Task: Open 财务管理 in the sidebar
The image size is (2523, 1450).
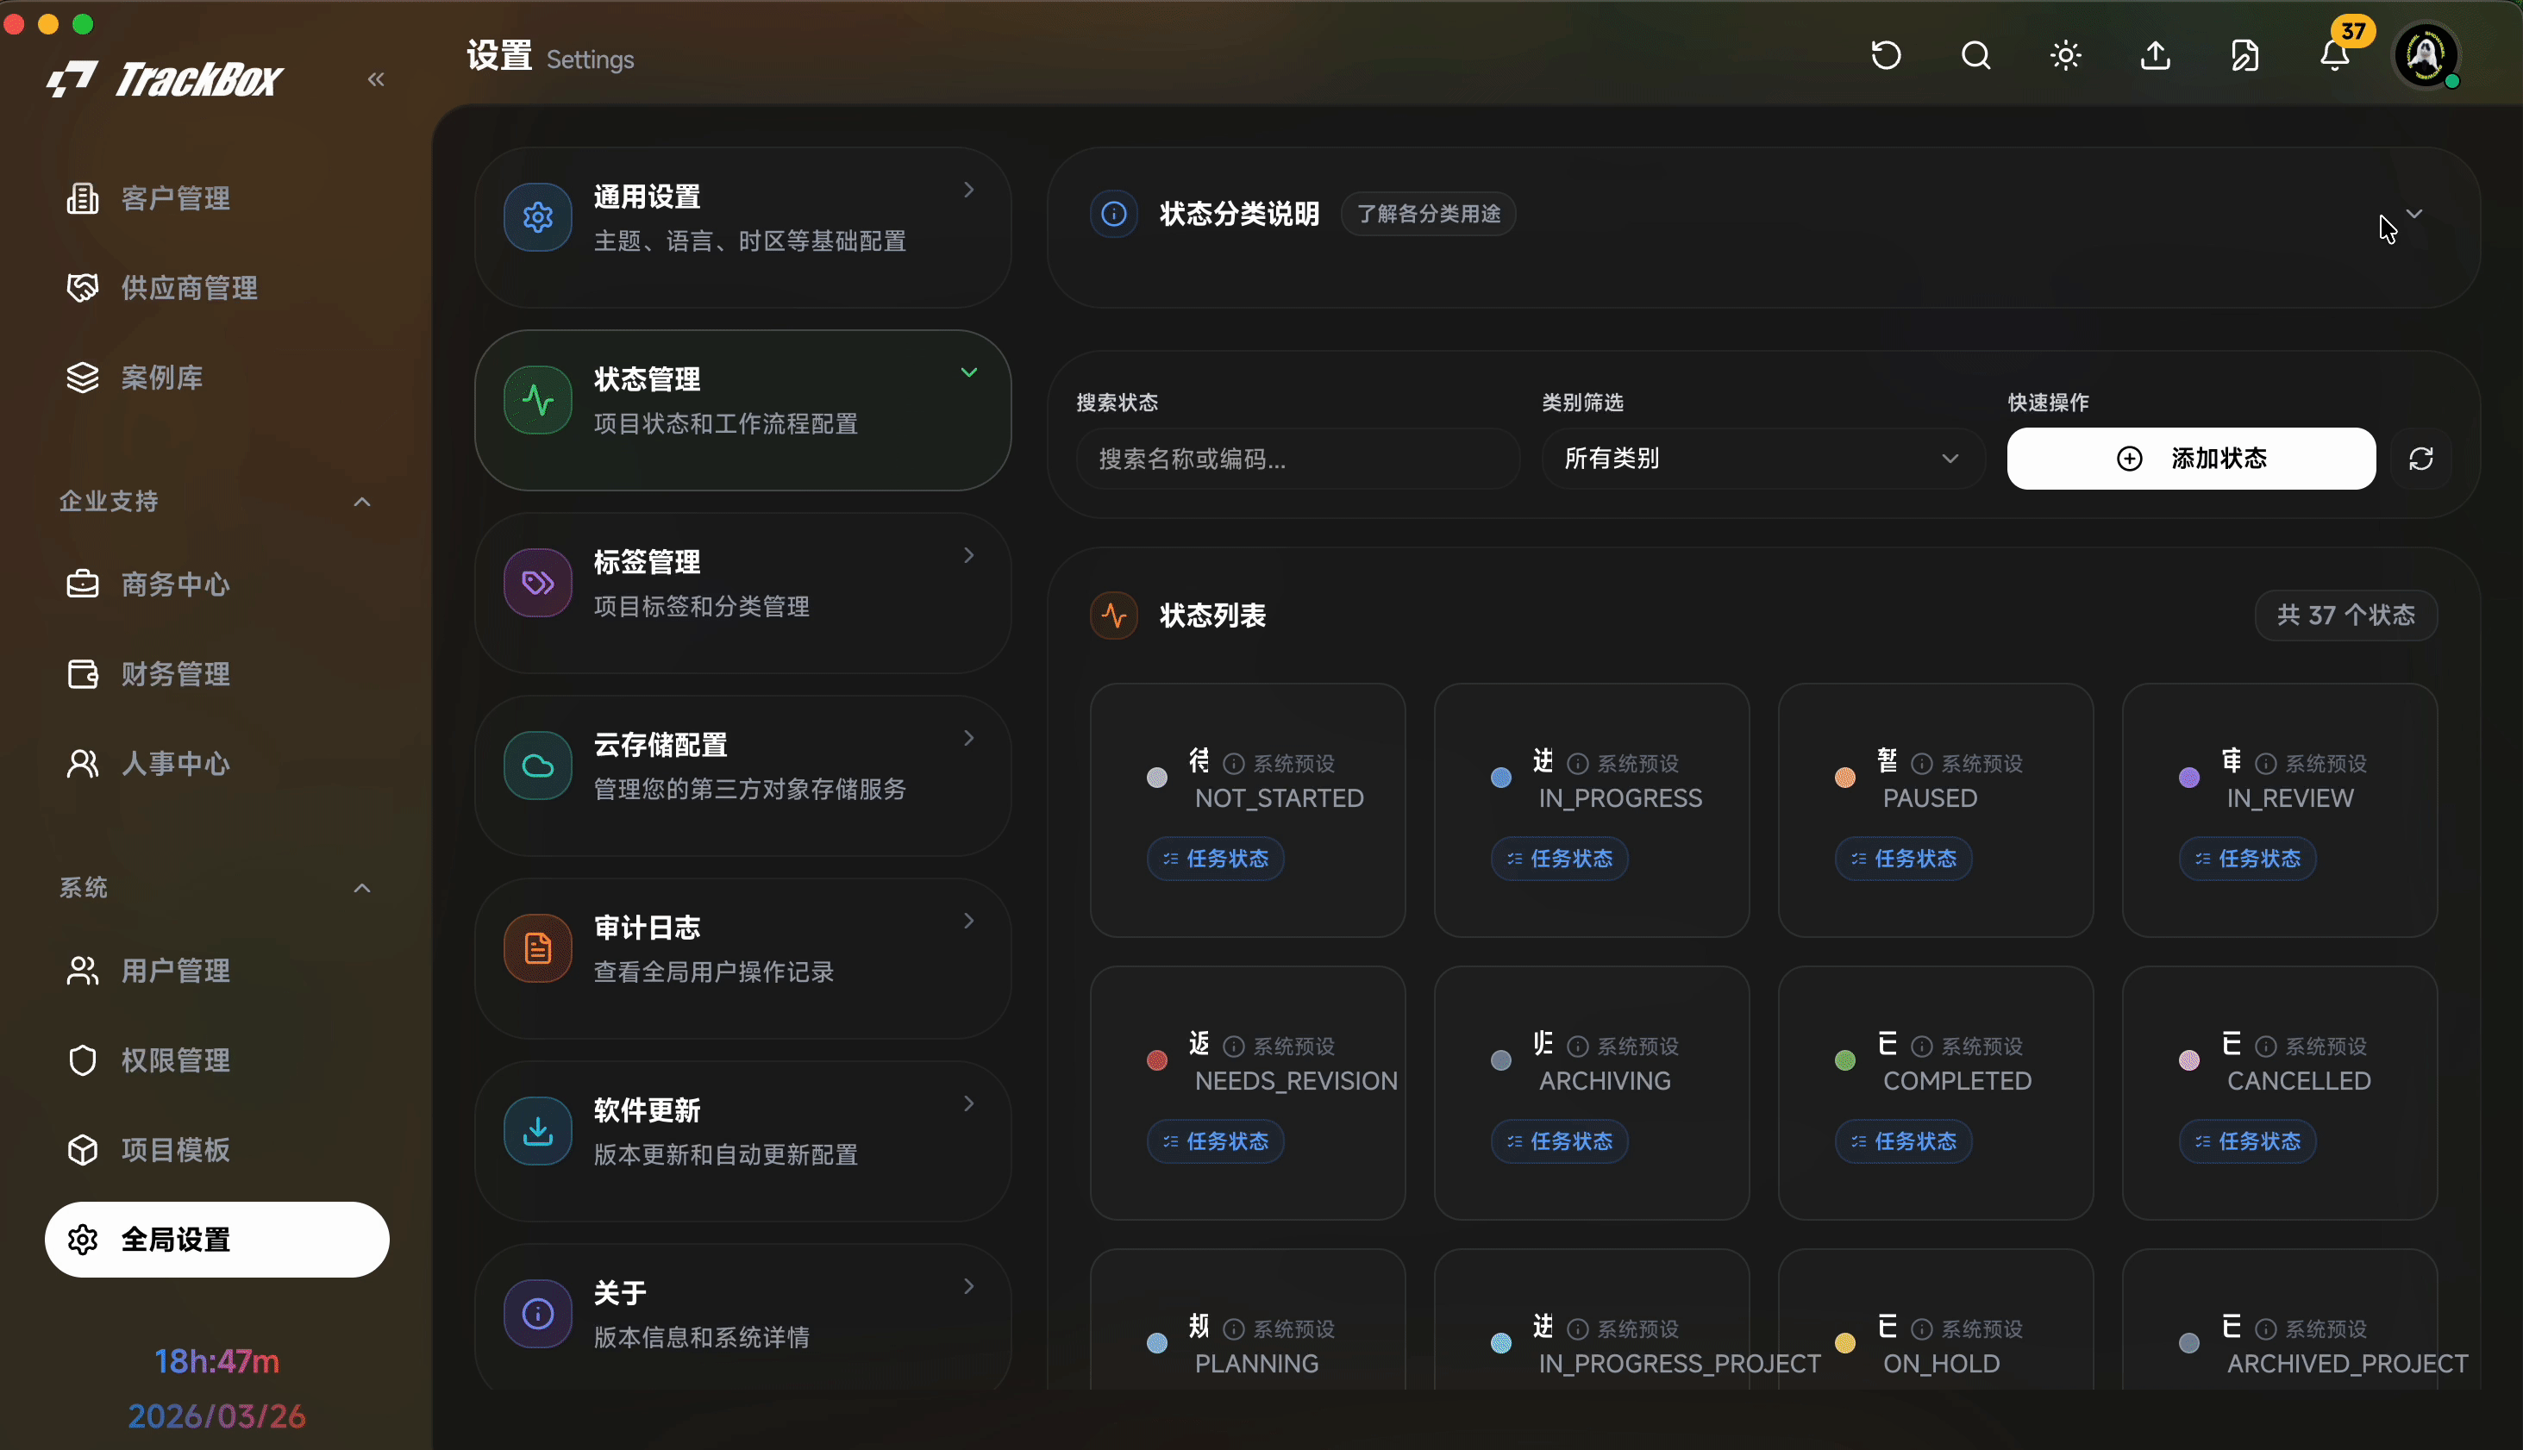Action: pos(217,674)
